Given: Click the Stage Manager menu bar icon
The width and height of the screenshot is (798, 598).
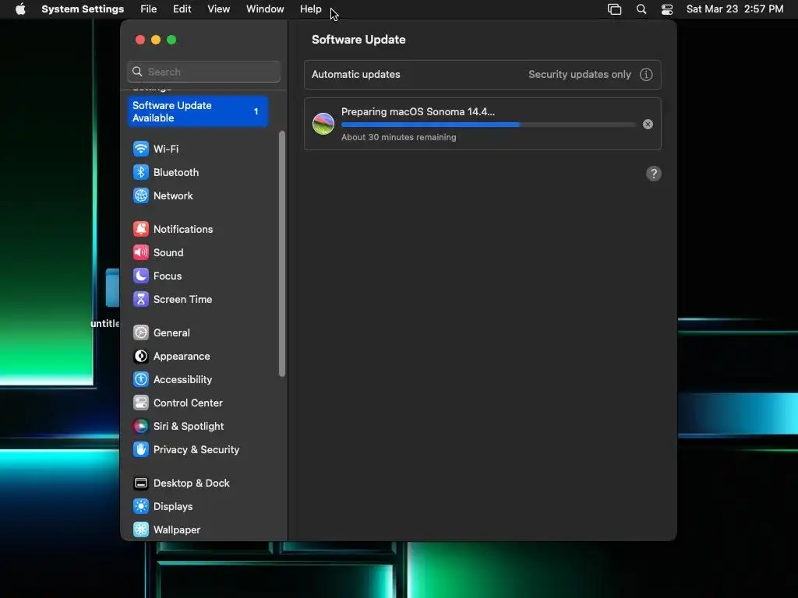Looking at the screenshot, I should [x=615, y=9].
